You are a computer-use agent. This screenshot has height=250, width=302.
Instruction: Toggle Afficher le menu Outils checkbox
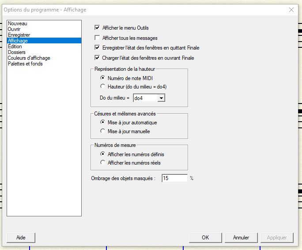[x=98, y=28]
